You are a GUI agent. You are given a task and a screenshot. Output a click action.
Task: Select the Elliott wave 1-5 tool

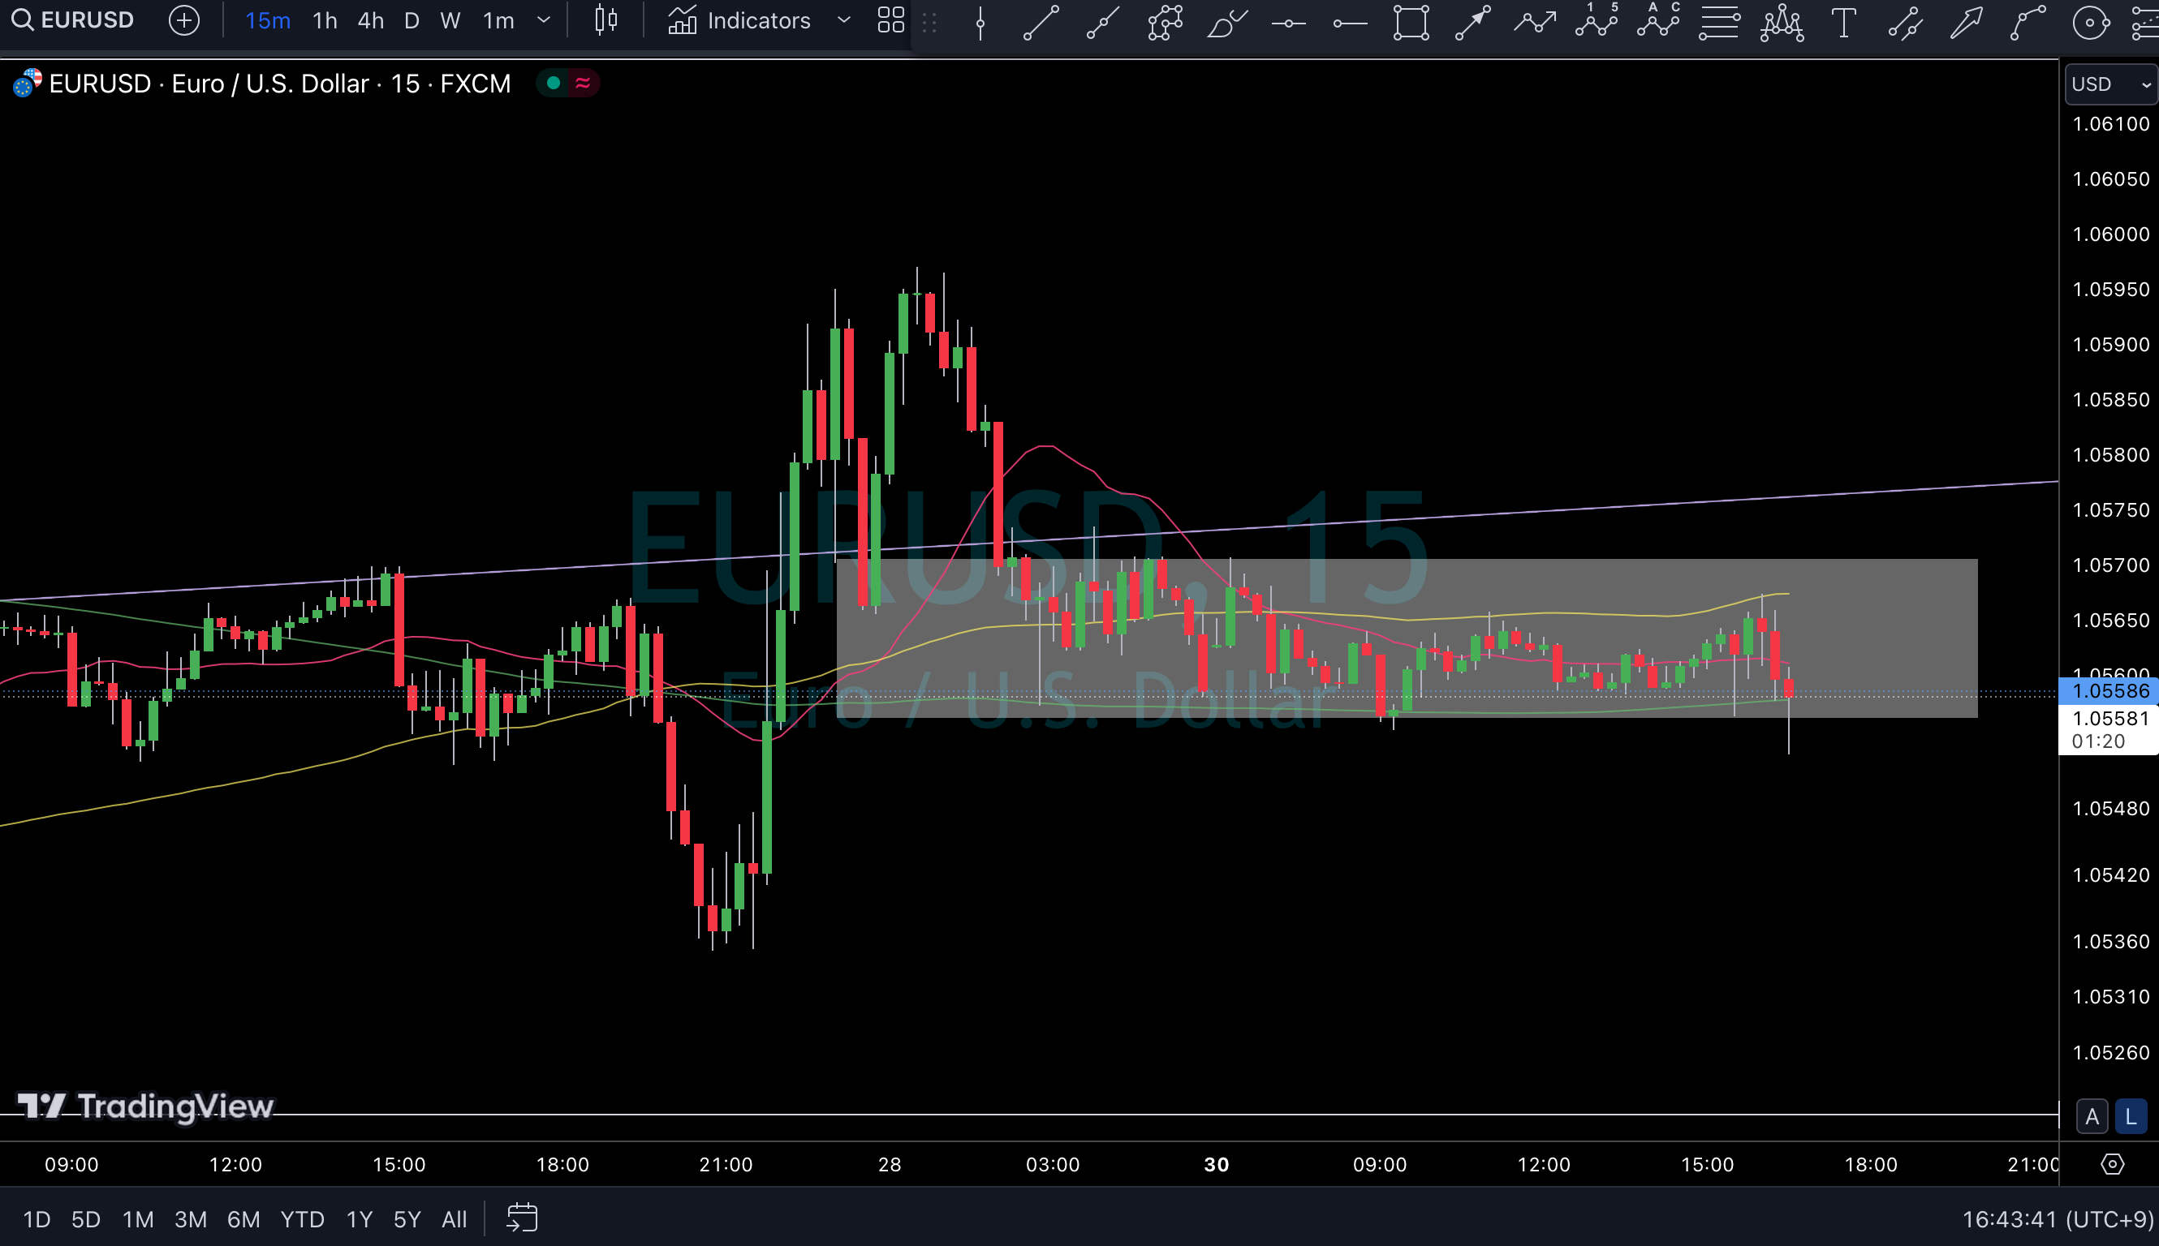tap(1597, 21)
